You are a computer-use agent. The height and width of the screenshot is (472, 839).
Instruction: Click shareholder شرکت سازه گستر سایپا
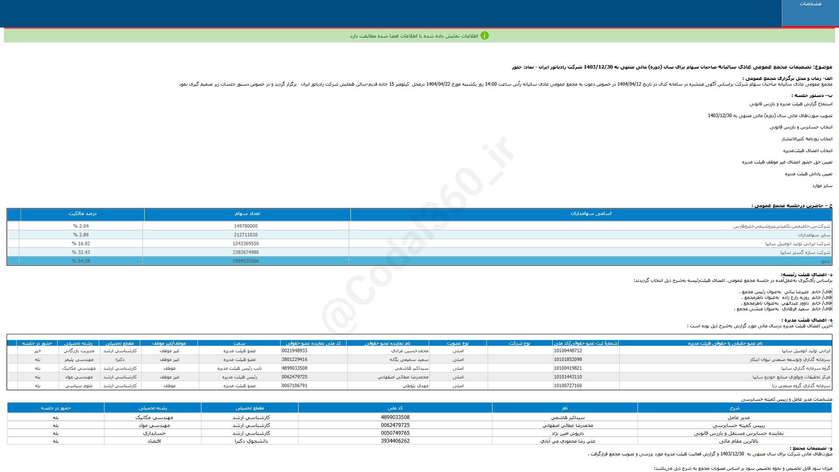[805, 253]
